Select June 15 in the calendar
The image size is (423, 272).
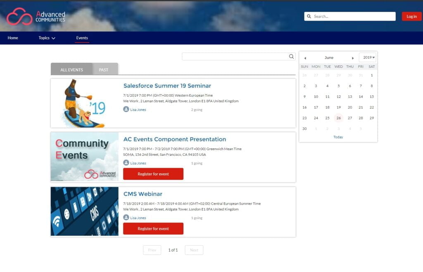point(372,97)
